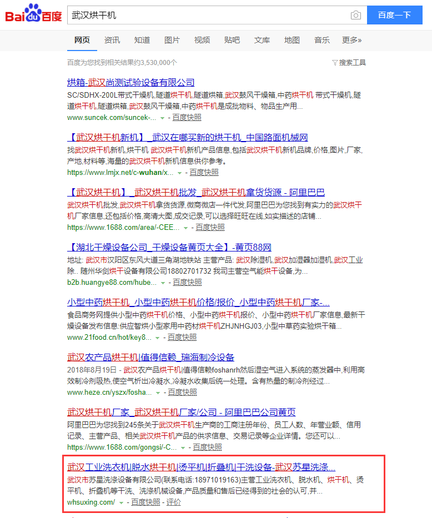Click 评价 link for whsuxing.com result
The width and height of the screenshot is (432, 518).
pyautogui.click(x=174, y=502)
